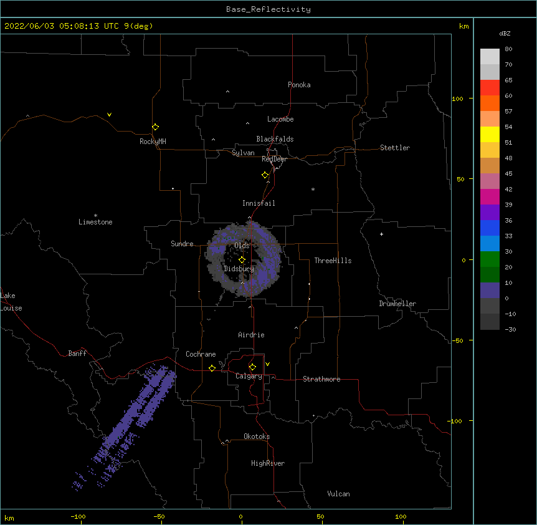
Task: Click the Vulcan town label
Action: [338, 494]
